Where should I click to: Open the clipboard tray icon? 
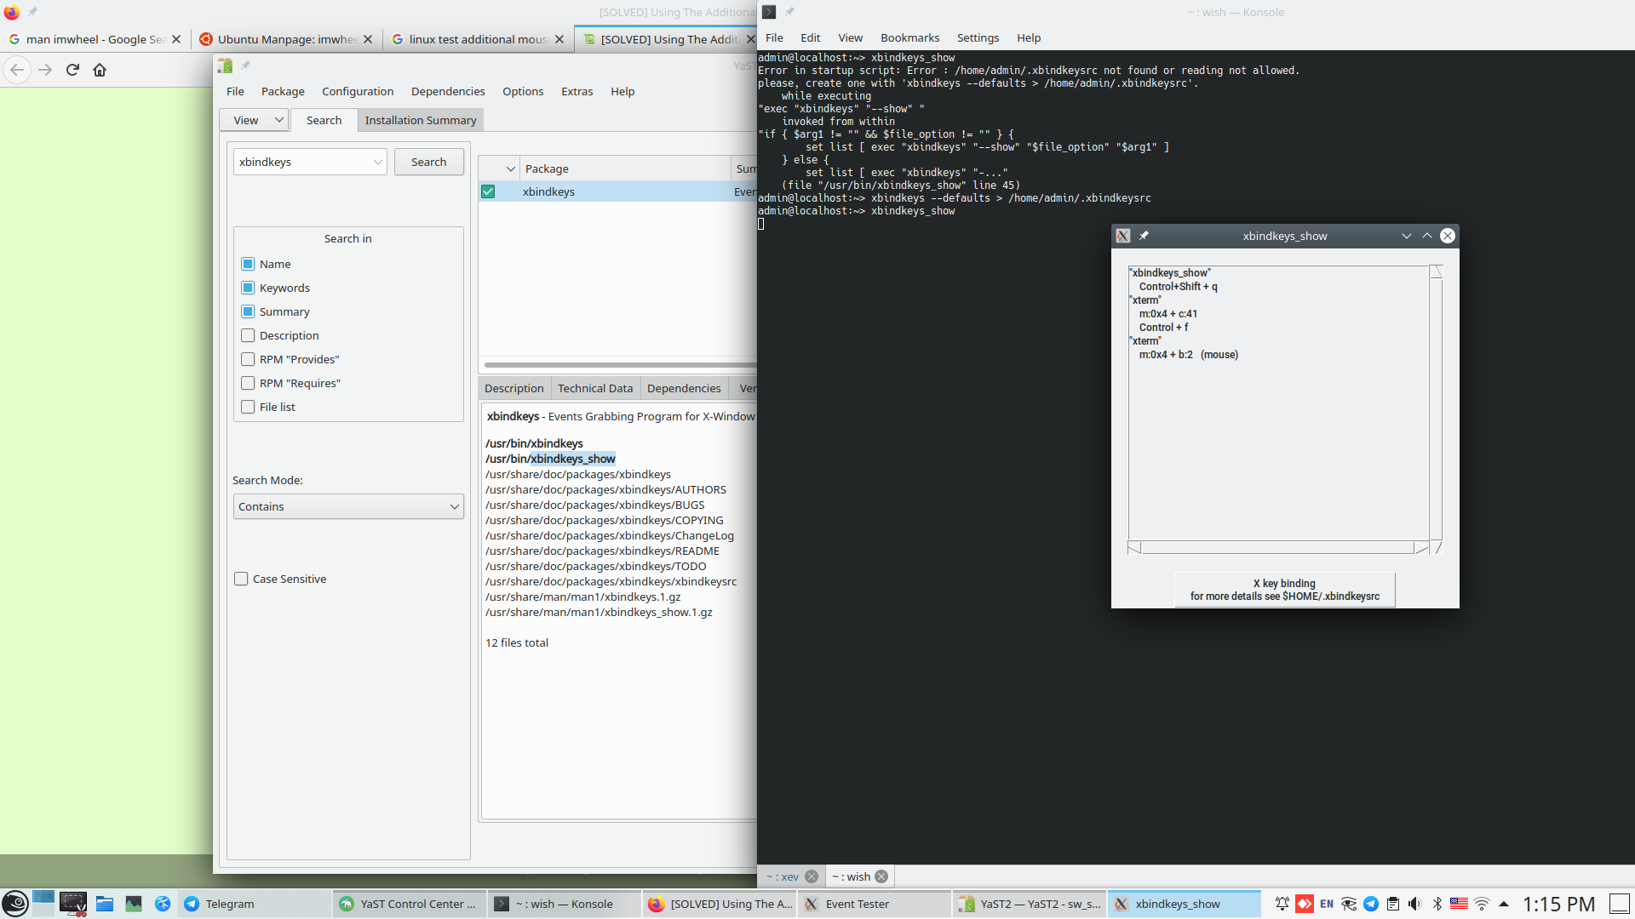click(x=1393, y=904)
